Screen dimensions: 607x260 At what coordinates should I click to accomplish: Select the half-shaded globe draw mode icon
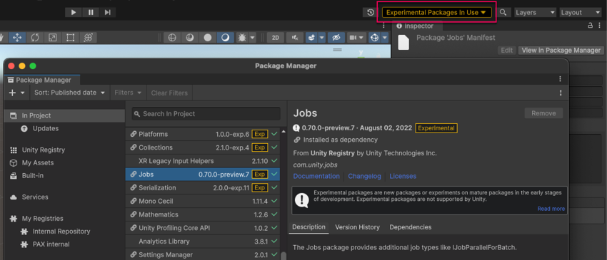tap(190, 38)
